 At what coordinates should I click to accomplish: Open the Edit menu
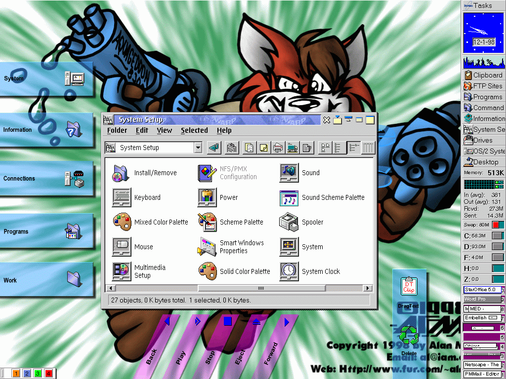(142, 130)
